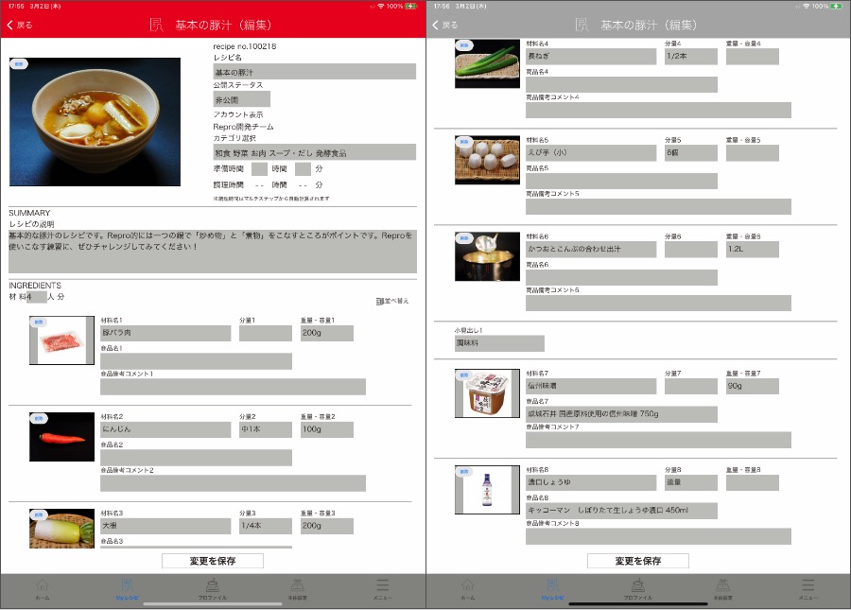Tap the 並べ替え sort icon in ingredients
The height and width of the screenshot is (610, 851).
point(380,301)
